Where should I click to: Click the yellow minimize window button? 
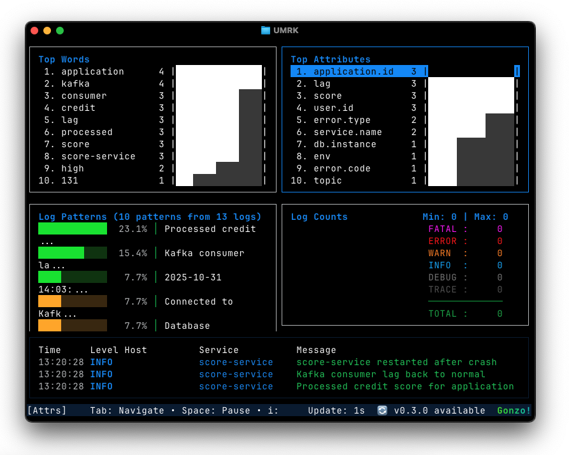point(47,31)
